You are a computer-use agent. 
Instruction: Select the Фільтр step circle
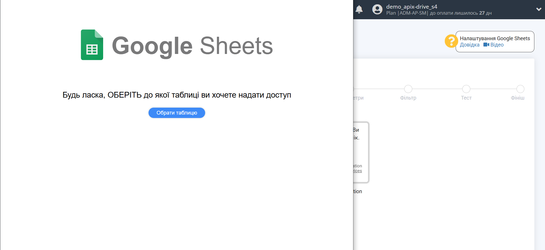pyautogui.click(x=408, y=89)
